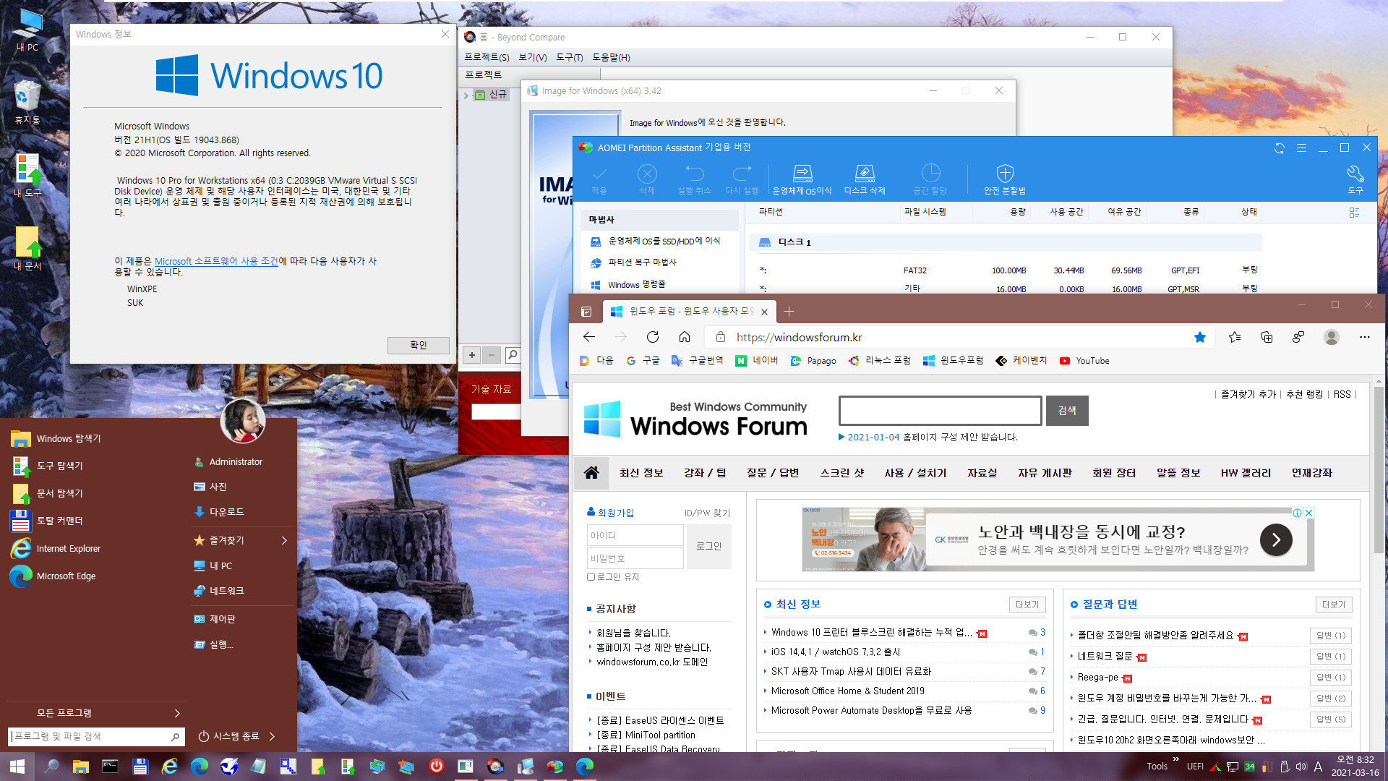1388x781 pixels.
Task: Open File Explorer from the taskbar
Action: [80, 767]
